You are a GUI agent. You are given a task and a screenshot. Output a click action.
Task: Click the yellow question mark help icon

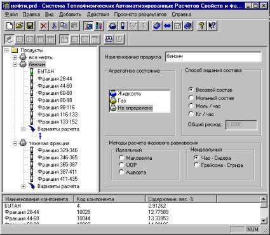click(x=201, y=26)
